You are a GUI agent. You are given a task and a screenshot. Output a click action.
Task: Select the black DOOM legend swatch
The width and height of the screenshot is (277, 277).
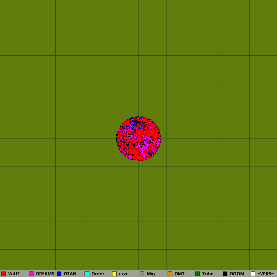(225, 274)
